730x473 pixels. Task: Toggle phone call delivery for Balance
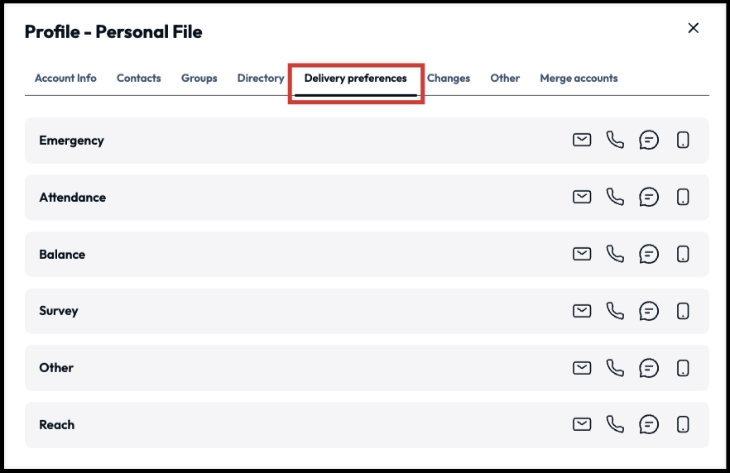[x=615, y=254]
